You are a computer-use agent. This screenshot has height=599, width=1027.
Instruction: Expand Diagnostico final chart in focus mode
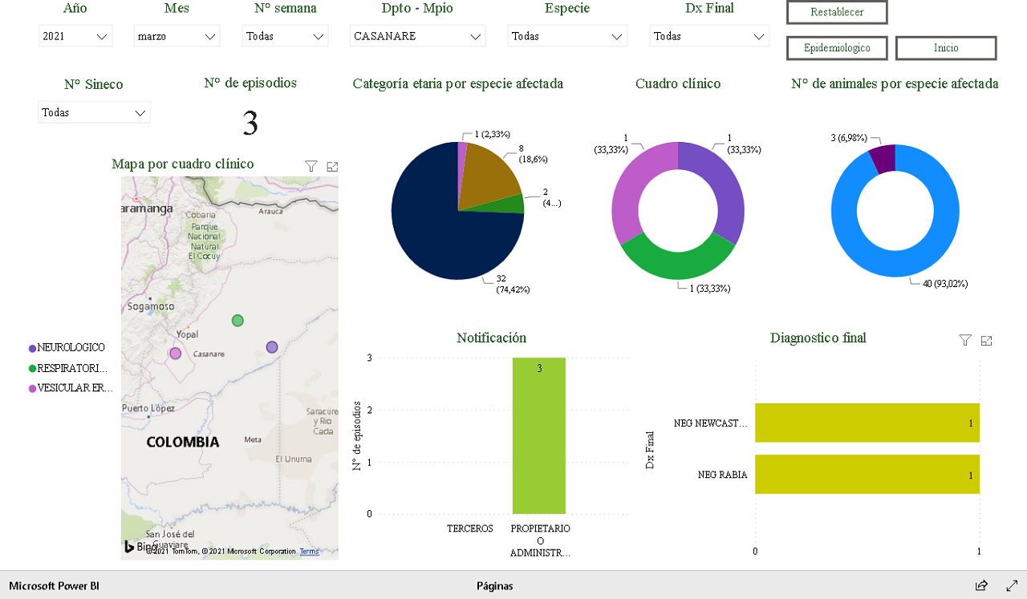987,340
